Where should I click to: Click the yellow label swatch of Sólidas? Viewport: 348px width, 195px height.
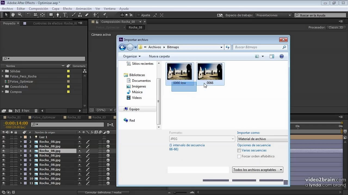coord(69,71)
